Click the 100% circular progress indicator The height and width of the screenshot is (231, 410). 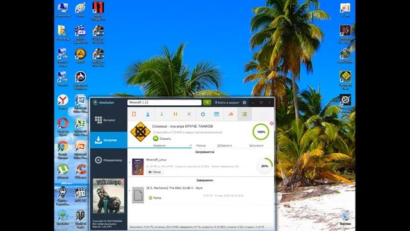click(x=261, y=132)
